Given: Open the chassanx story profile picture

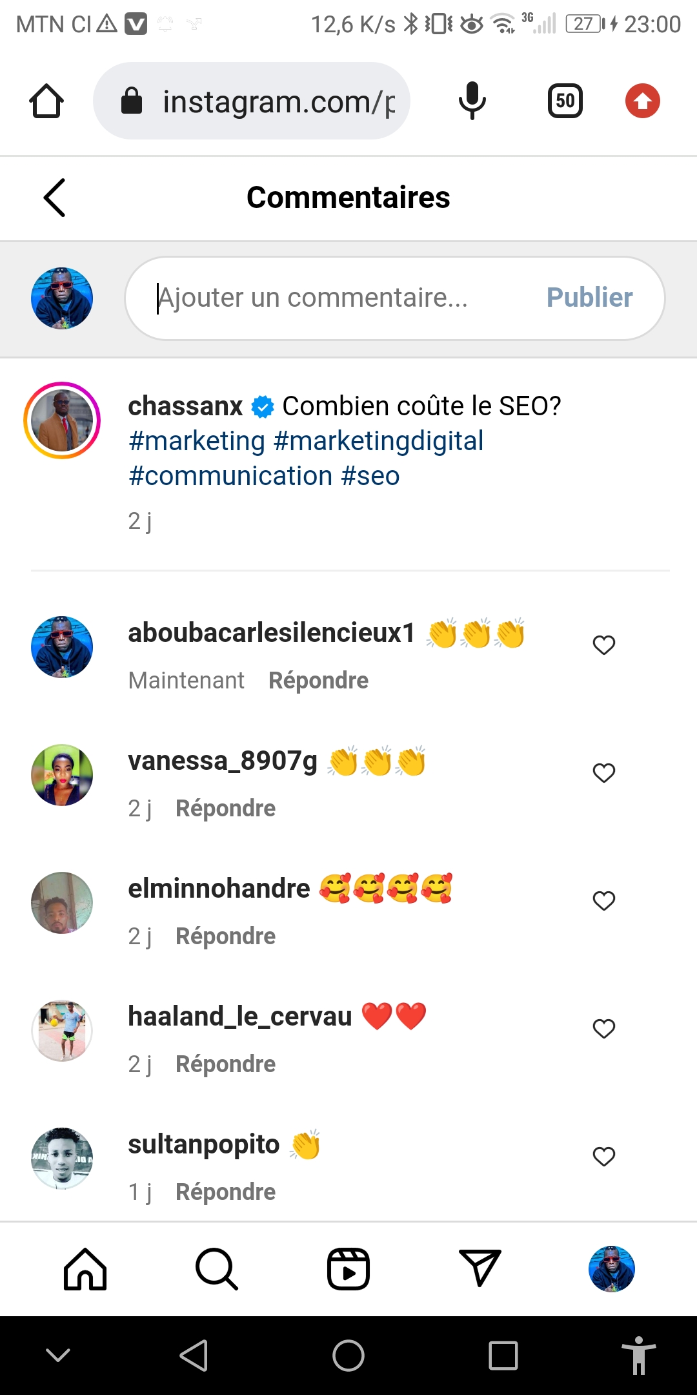Looking at the screenshot, I should [x=62, y=420].
